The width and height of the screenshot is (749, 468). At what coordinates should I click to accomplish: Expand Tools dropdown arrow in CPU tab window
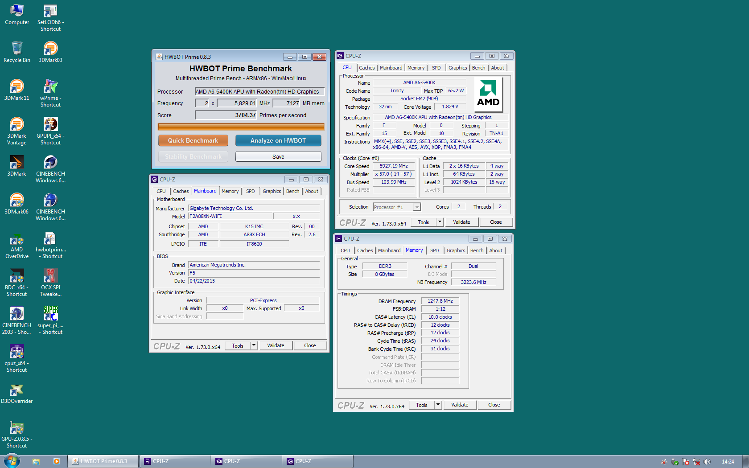click(440, 222)
